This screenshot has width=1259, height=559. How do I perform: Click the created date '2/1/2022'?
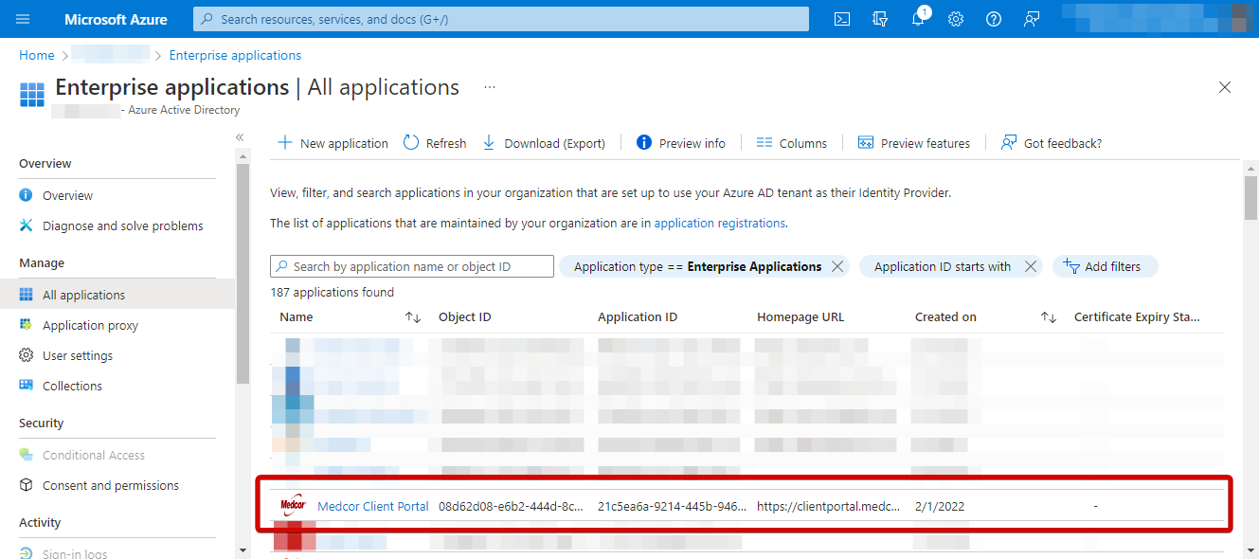coord(940,506)
